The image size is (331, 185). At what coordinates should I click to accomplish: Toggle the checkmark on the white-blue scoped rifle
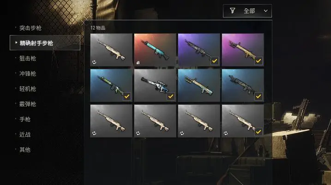[x=171, y=96]
